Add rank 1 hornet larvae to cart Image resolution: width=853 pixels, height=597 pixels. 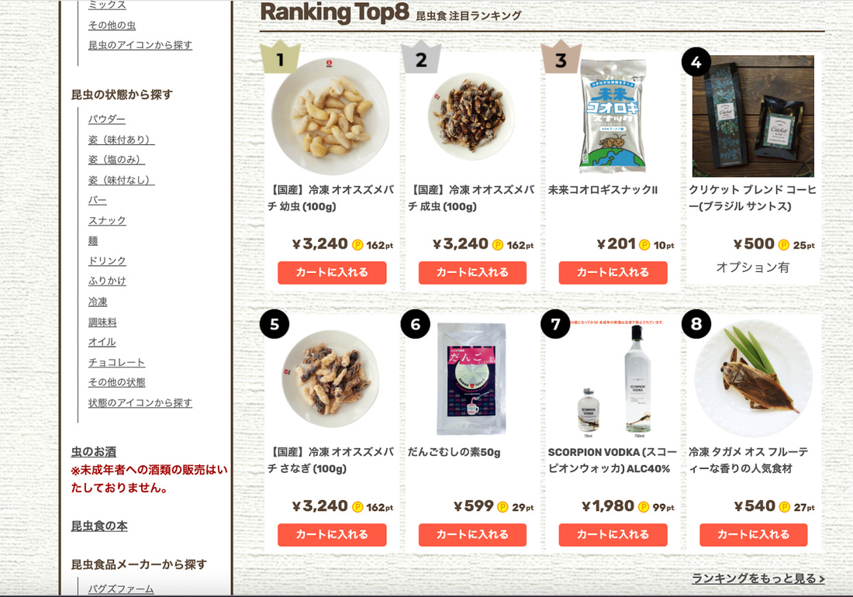332,272
